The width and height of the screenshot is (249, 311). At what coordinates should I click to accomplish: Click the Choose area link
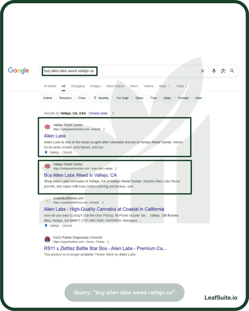(98, 113)
